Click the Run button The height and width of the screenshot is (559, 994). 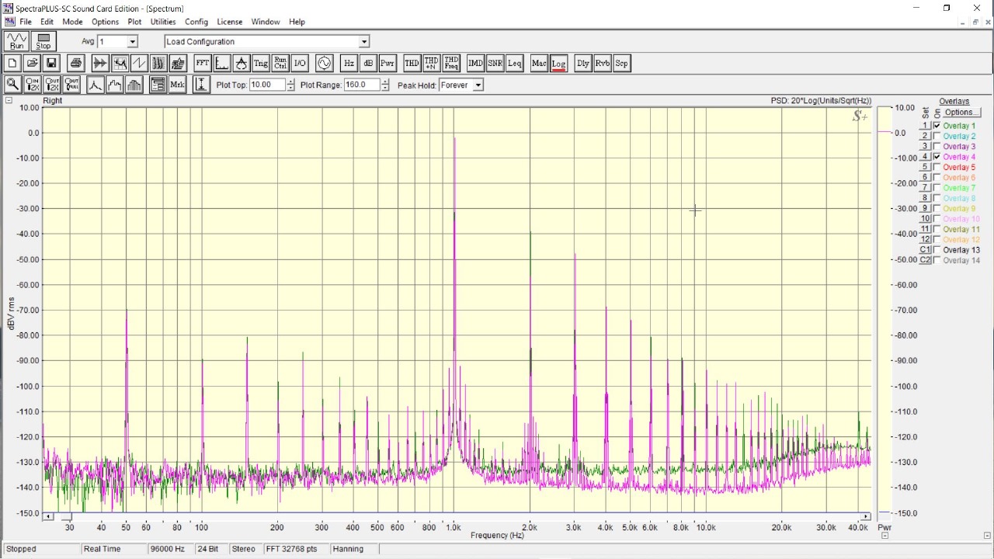tap(16, 42)
